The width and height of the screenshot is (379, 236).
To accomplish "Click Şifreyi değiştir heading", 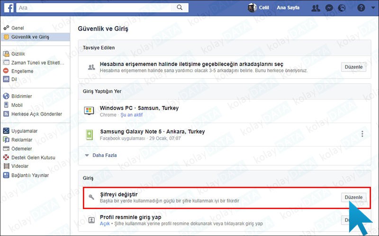I will [119, 194].
